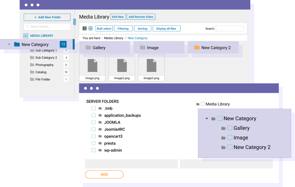Switch to grid view icon

point(91,28)
